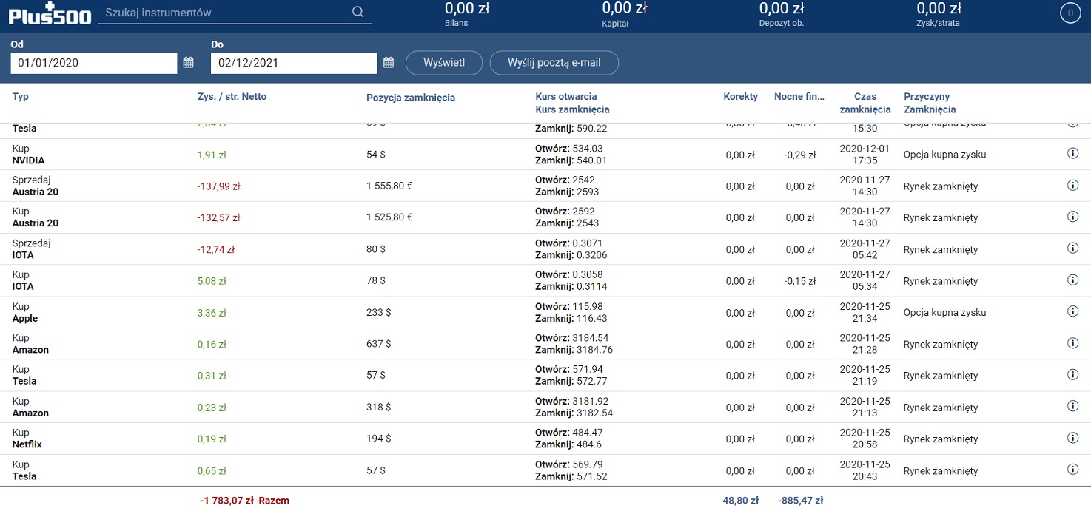This screenshot has width=1091, height=514.
Task: Open the calendar for the Od date
Action: (x=189, y=63)
